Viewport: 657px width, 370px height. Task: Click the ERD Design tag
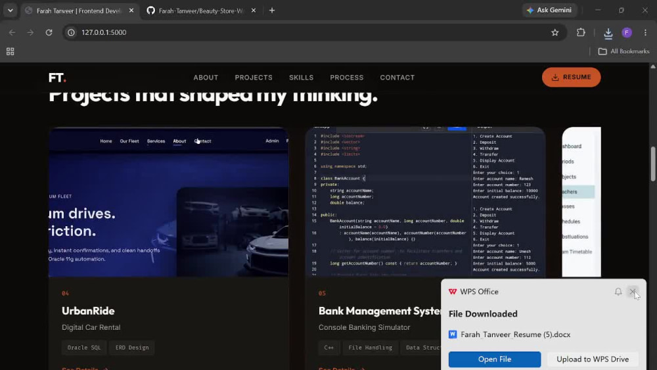tap(132, 348)
